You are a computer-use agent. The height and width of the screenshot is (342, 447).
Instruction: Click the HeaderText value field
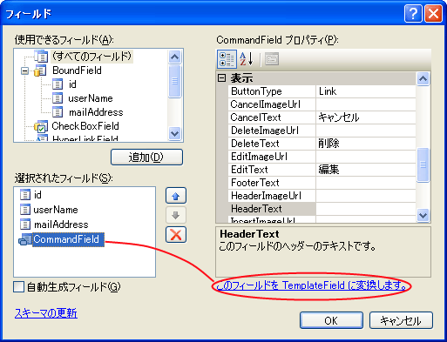[366, 209]
